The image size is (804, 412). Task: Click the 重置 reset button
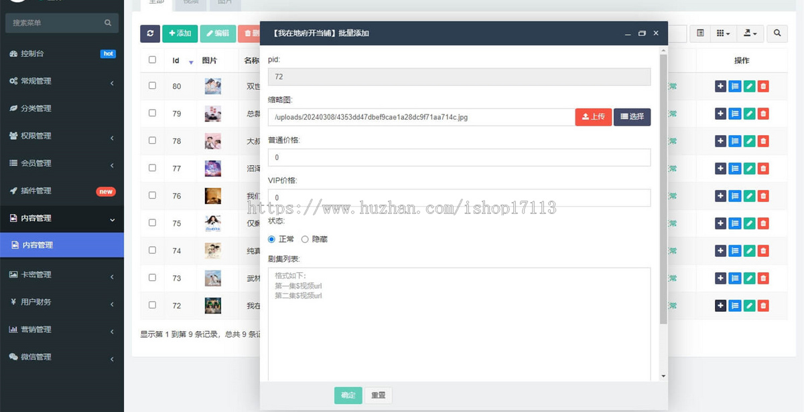379,395
